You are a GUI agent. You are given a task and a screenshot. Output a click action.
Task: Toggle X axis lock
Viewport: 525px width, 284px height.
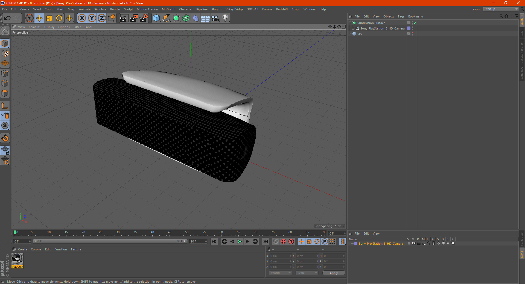click(x=82, y=18)
